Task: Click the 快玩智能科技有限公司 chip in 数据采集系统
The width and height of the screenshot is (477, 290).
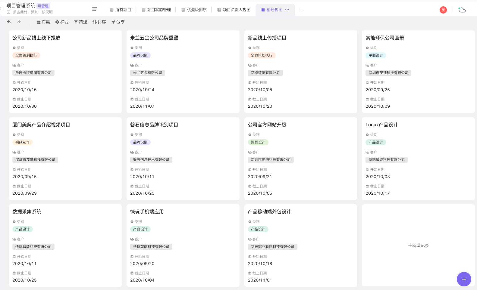Action: point(33,247)
